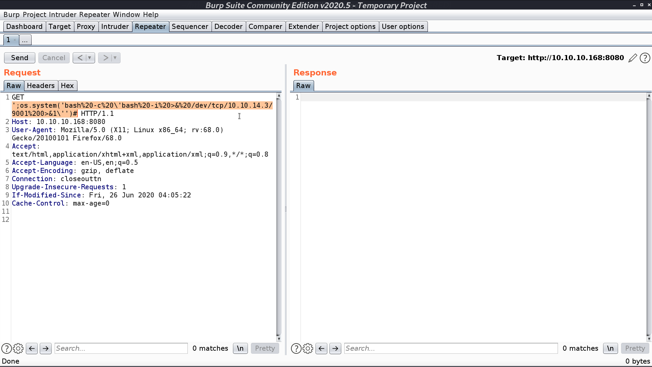Switch to the Proxy tab
652x367 pixels.
86,27
